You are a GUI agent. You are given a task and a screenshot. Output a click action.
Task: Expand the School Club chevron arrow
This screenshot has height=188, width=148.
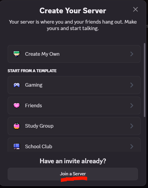132,146
